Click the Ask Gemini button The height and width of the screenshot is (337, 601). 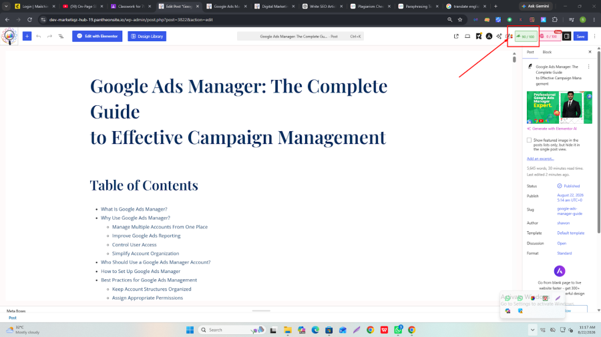(x=536, y=6)
